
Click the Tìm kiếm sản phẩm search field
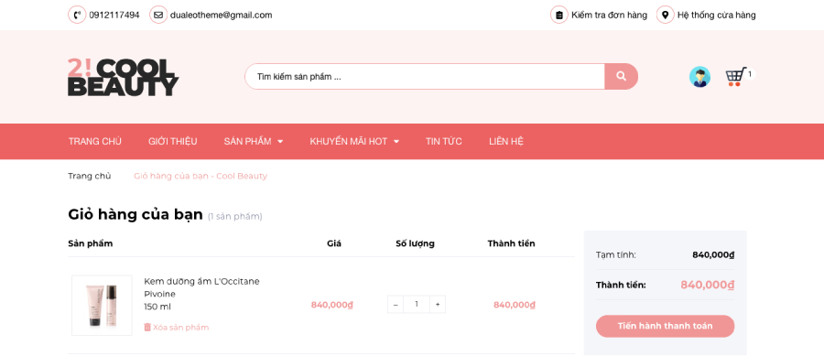[x=425, y=77]
